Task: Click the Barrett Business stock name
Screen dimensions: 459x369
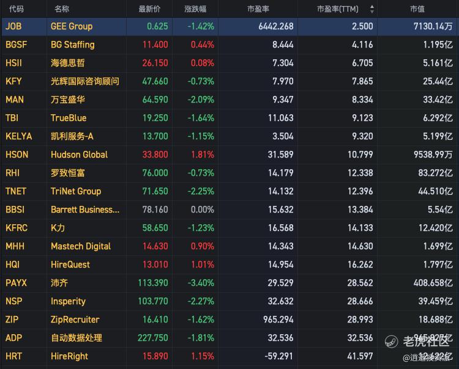Action: (x=85, y=210)
